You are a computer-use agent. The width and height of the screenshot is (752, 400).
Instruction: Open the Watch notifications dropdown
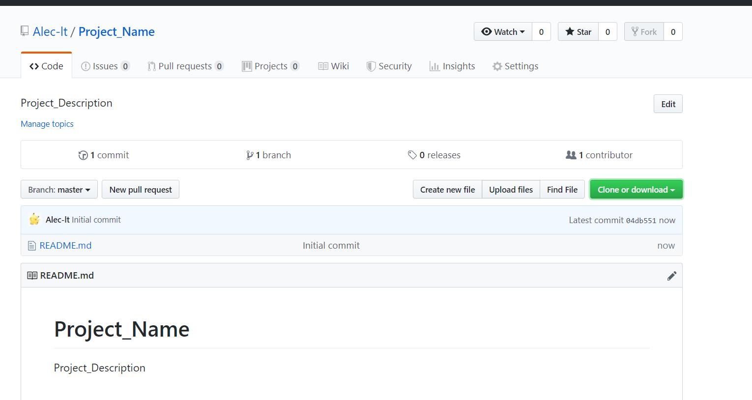pyautogui.click(x=503, y=32)
